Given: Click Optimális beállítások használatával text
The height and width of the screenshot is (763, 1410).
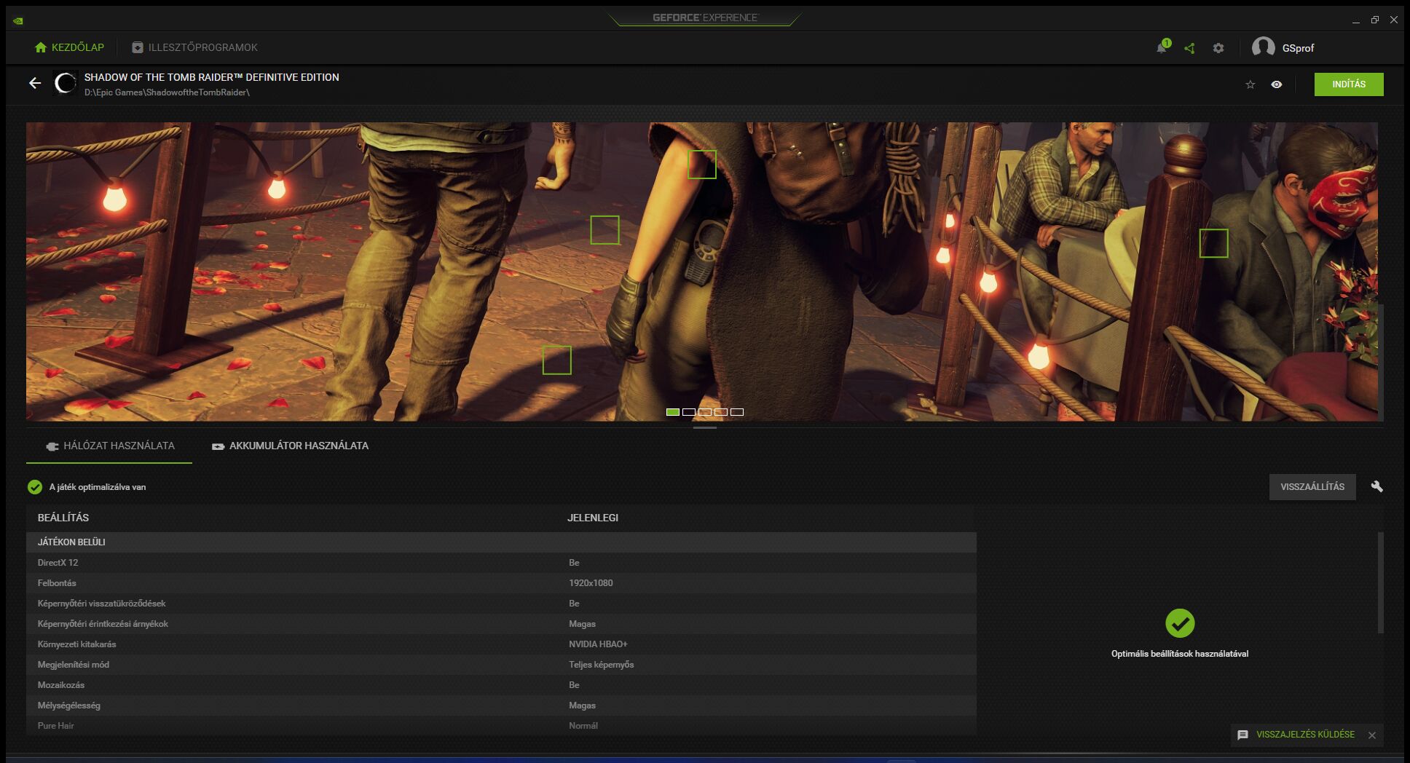Looking at the screenshot, I should (x=1180, y=654).
